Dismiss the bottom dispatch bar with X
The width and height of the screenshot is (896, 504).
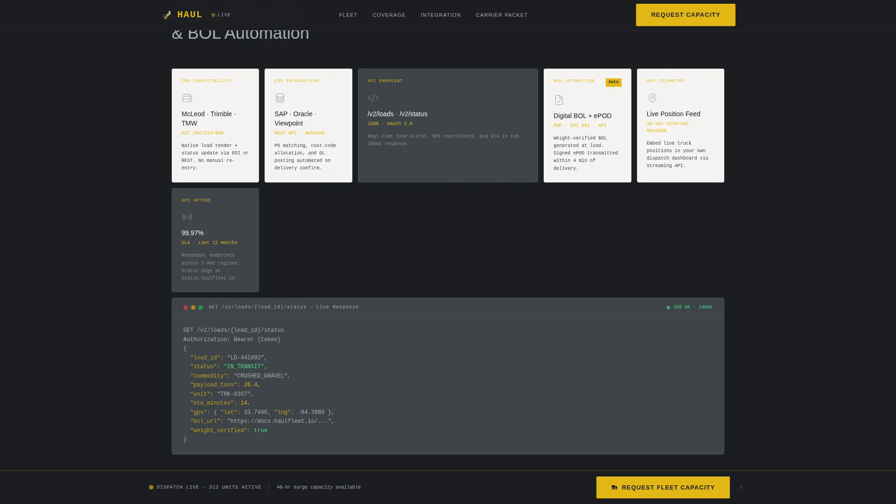click(x=741, y=487)
